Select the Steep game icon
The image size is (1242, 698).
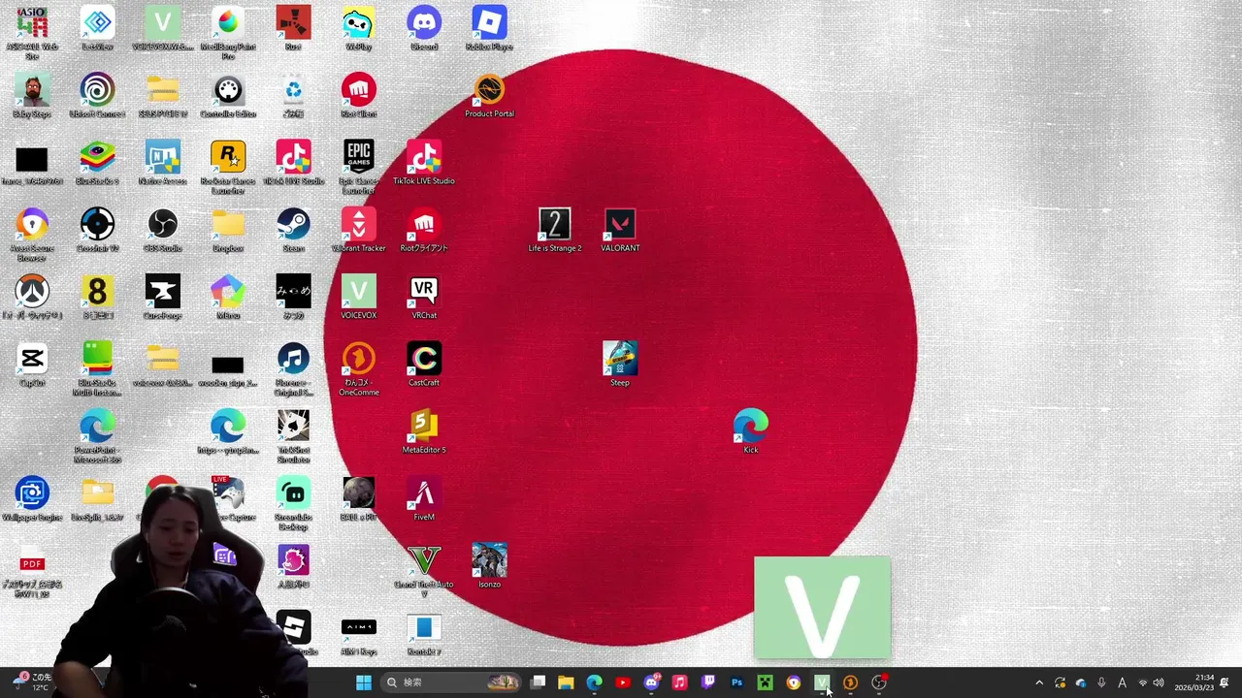pos(620,365)
